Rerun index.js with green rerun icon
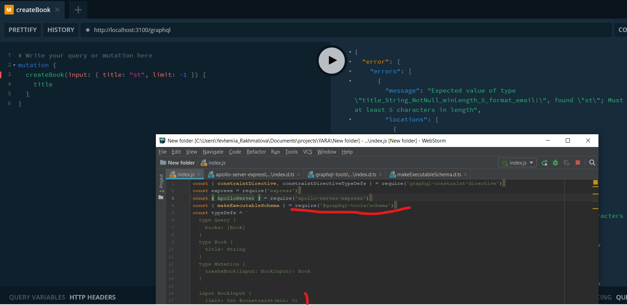Image resolution: width=627 pixels, height=305 pixels. click(544, 162)
